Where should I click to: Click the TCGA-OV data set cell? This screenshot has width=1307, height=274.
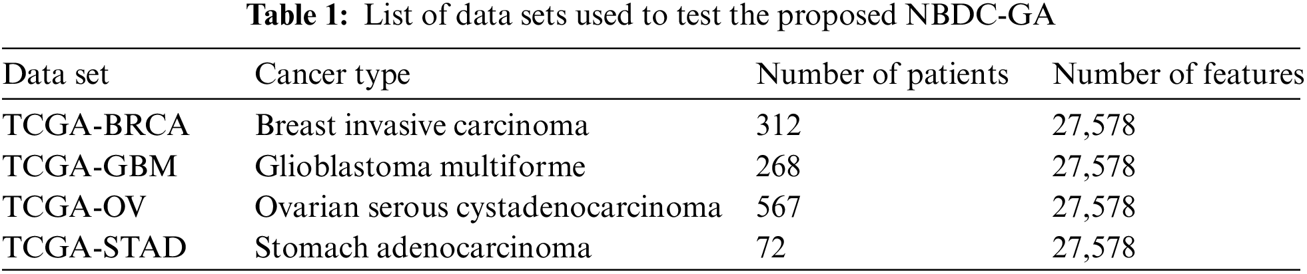74,207
